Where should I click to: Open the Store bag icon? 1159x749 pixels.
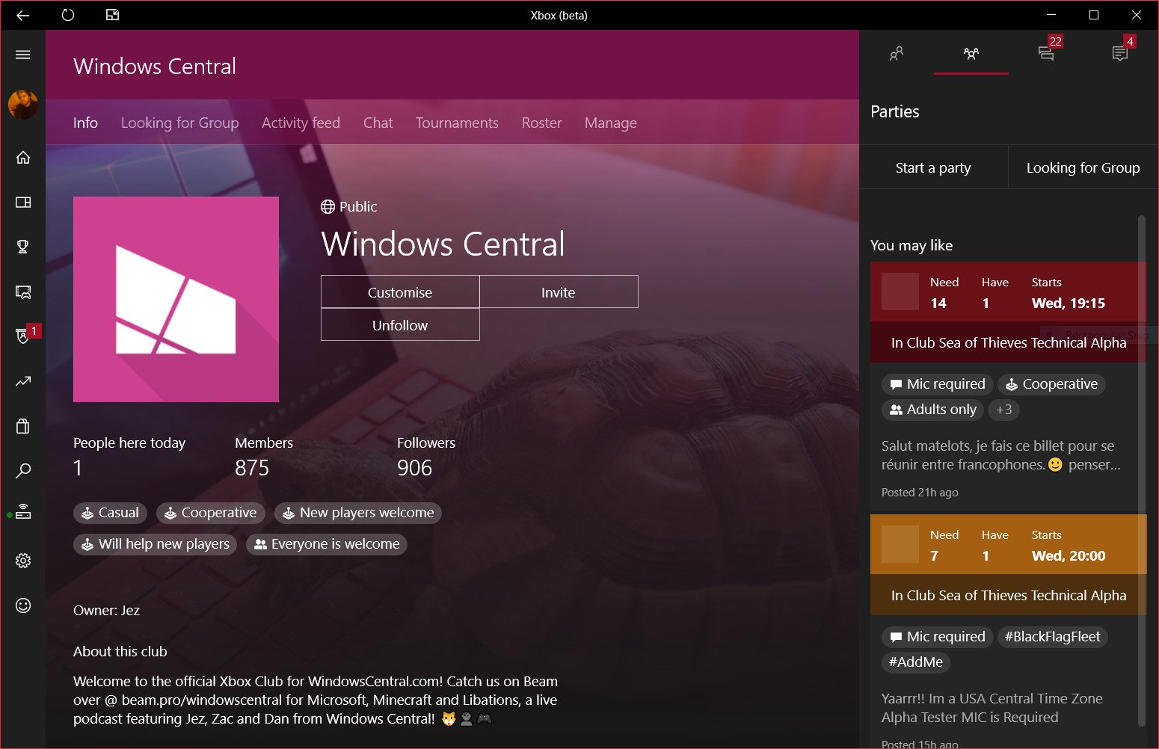(x=23, y=426)
